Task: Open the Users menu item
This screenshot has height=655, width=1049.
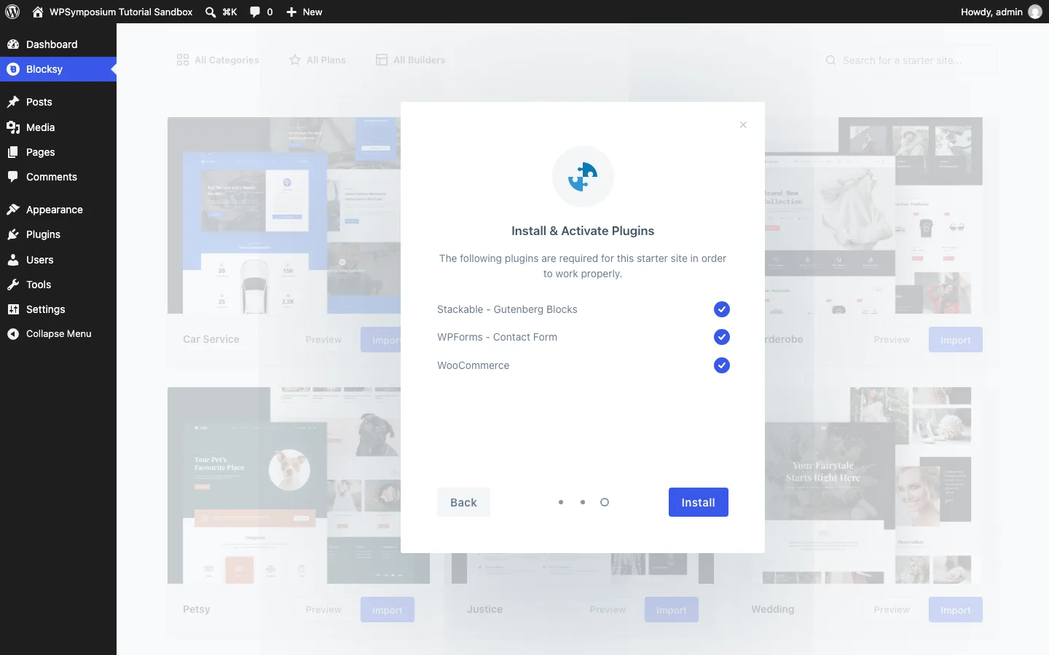Action: (x=58, y=260)
